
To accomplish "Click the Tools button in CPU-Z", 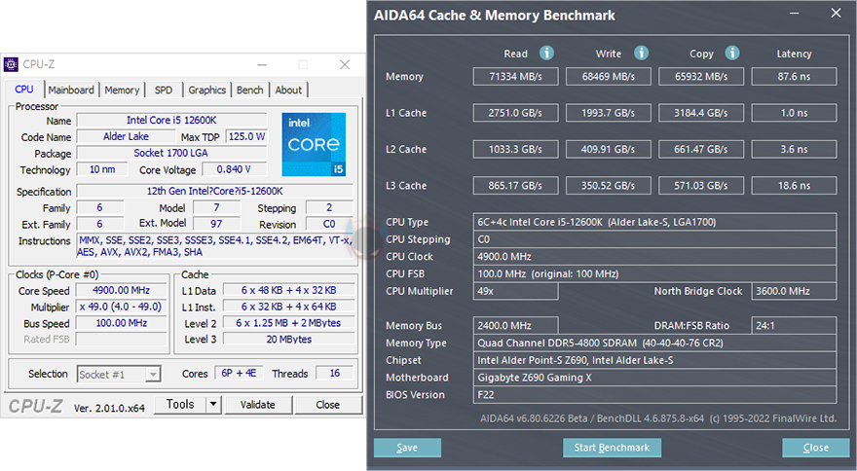I will click(180, 405).
